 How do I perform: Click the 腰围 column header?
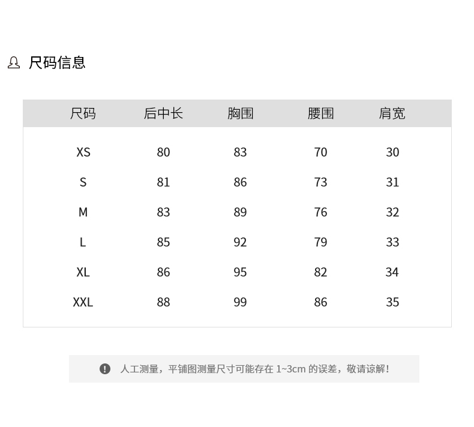(320, 113)
